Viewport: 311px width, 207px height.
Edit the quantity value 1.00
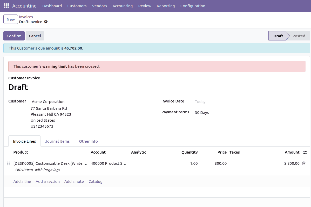click(194, 163)
